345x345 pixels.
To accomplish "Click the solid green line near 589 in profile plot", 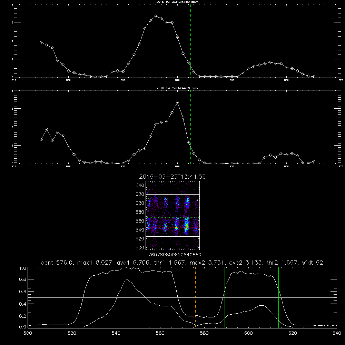I will [225, 297].
